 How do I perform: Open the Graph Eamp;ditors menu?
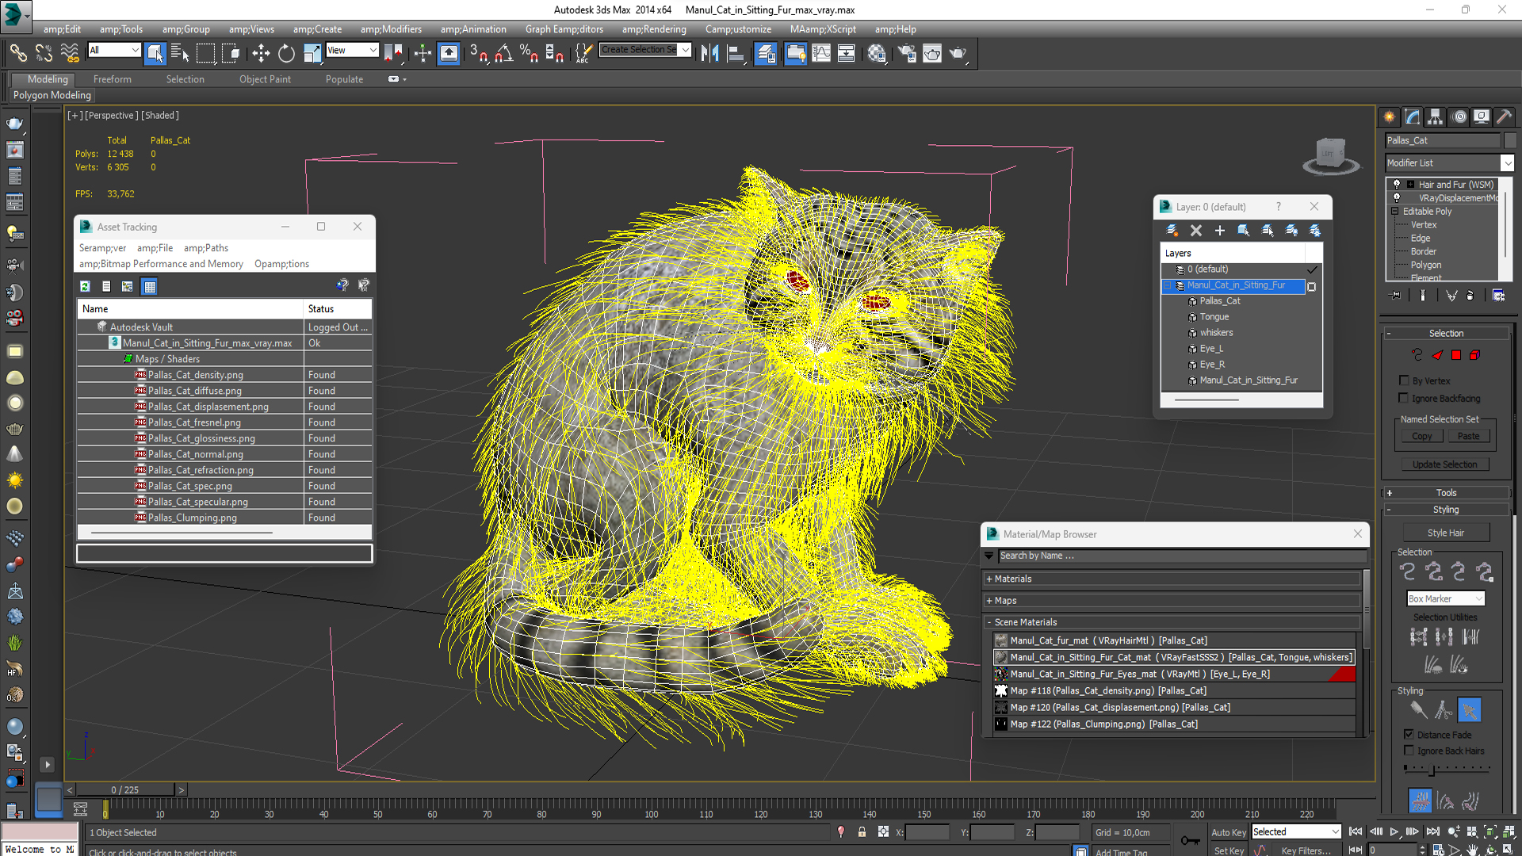click(x=564, y=29)
